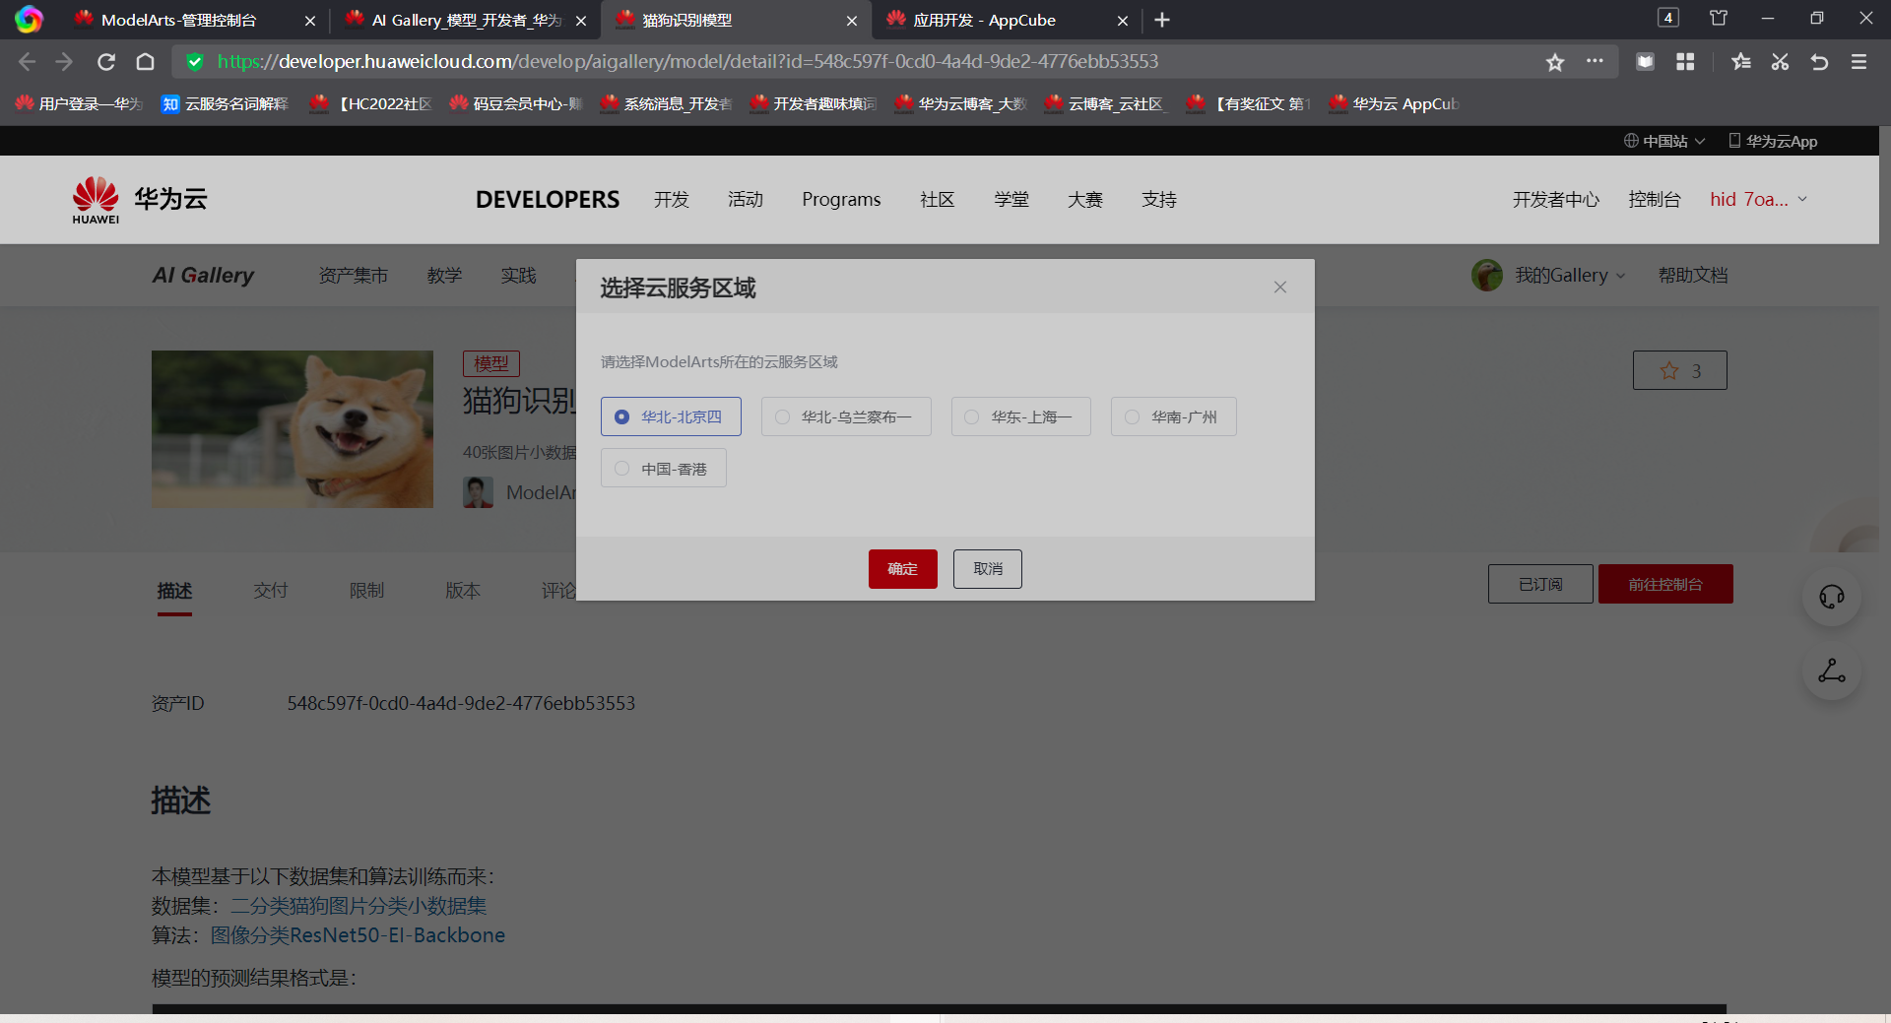Go forward with the browser forward arrow
Viewport: 1891px width, 1023px height.
(65, 62)
